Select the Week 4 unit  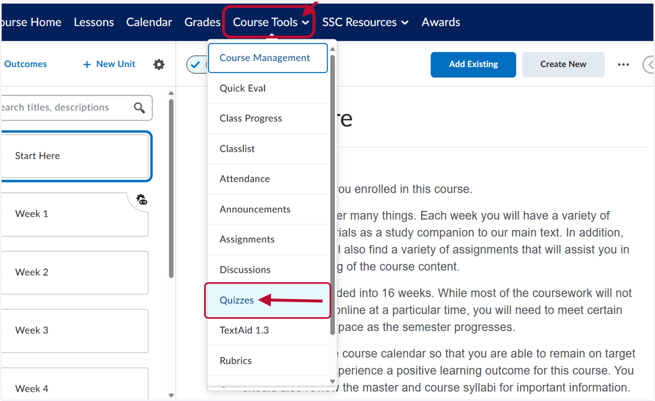point(75,384)
